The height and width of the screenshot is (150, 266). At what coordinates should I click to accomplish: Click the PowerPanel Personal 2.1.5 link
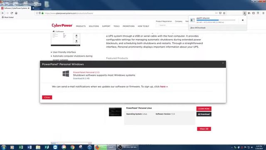[x=86, y=72]
